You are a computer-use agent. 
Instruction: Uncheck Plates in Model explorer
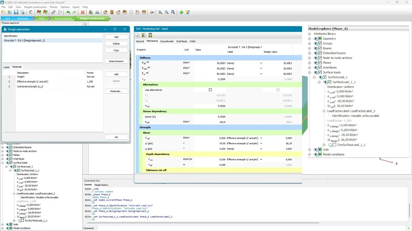[x=320, y=62]
